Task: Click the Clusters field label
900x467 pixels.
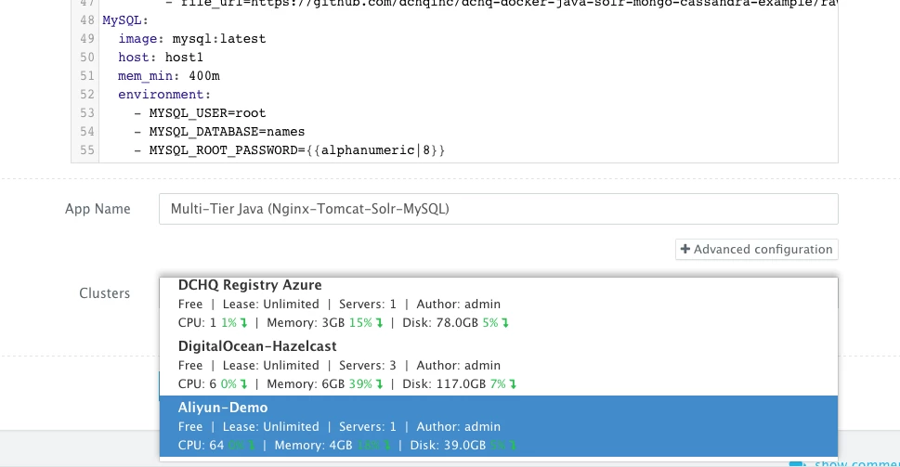Action: (x=104, y=293)
